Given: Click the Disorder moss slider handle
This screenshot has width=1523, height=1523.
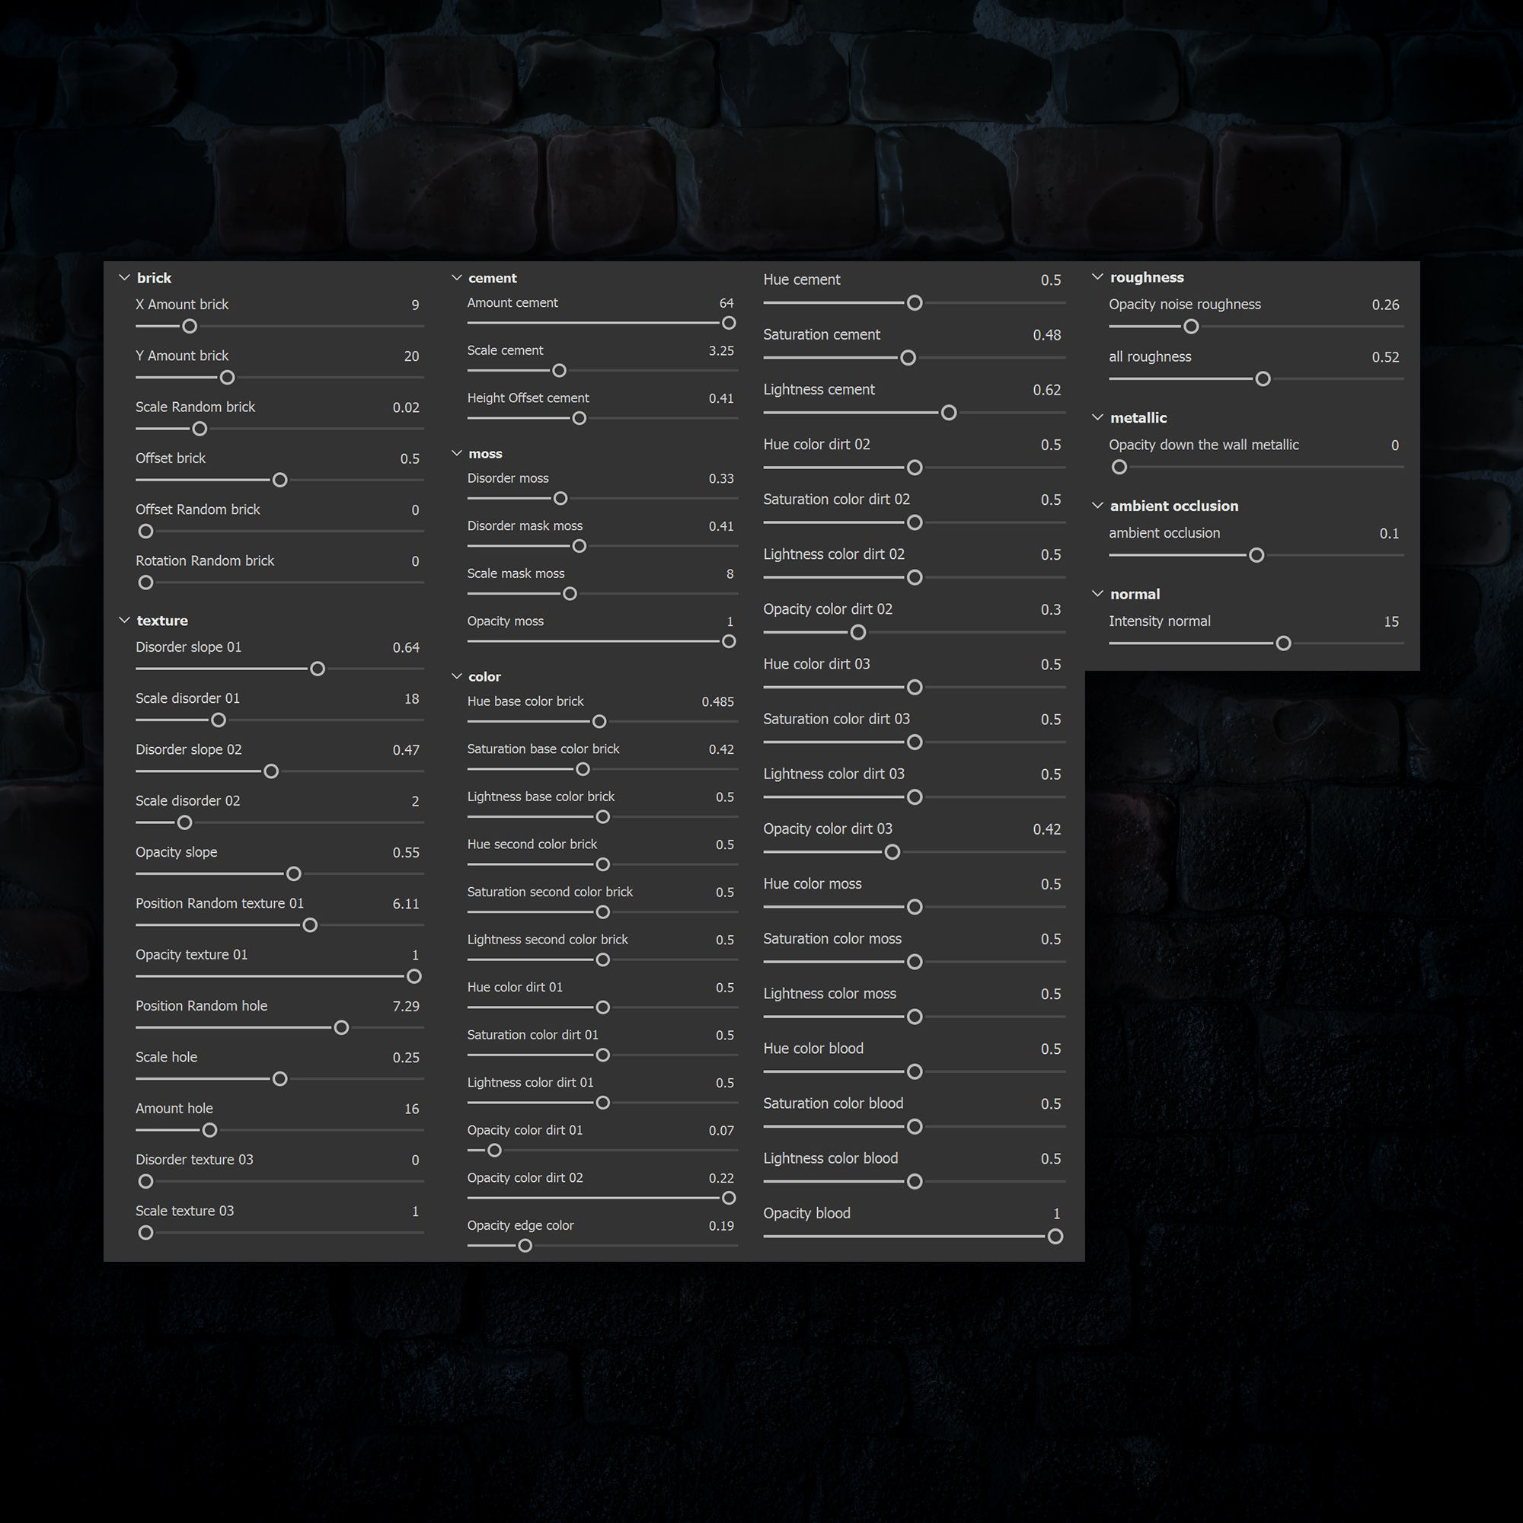Looking at the screenshot, I should click(x=560, y=499).
